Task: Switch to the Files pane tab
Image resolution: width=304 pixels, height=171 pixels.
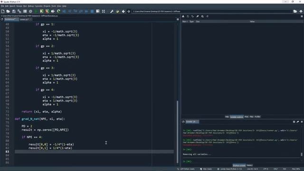Action: tap(251, 117)
